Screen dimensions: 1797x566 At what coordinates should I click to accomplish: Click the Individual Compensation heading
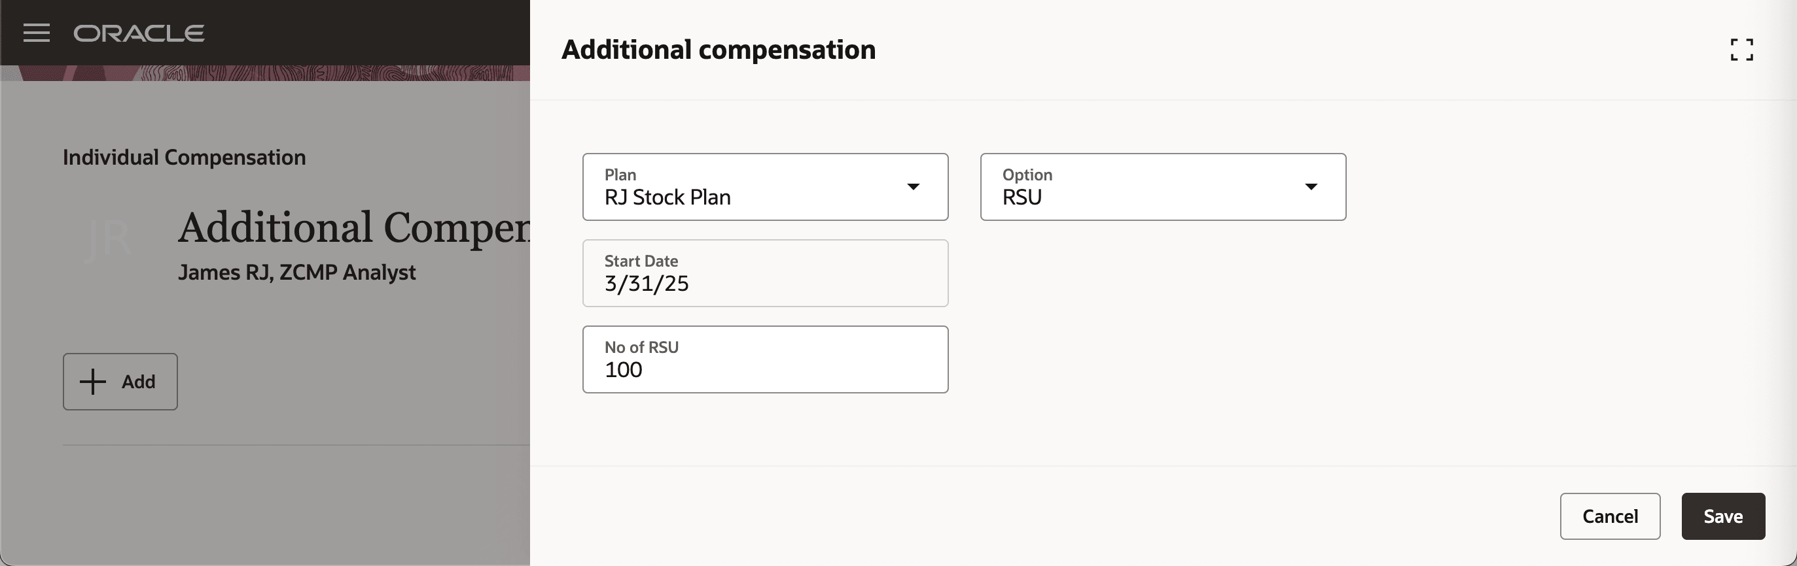pos(183,157)
